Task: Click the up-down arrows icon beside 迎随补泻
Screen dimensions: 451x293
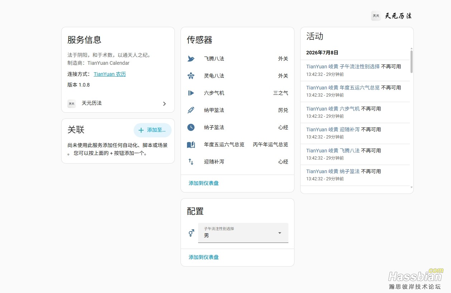Action: click(x=191, y=162)
